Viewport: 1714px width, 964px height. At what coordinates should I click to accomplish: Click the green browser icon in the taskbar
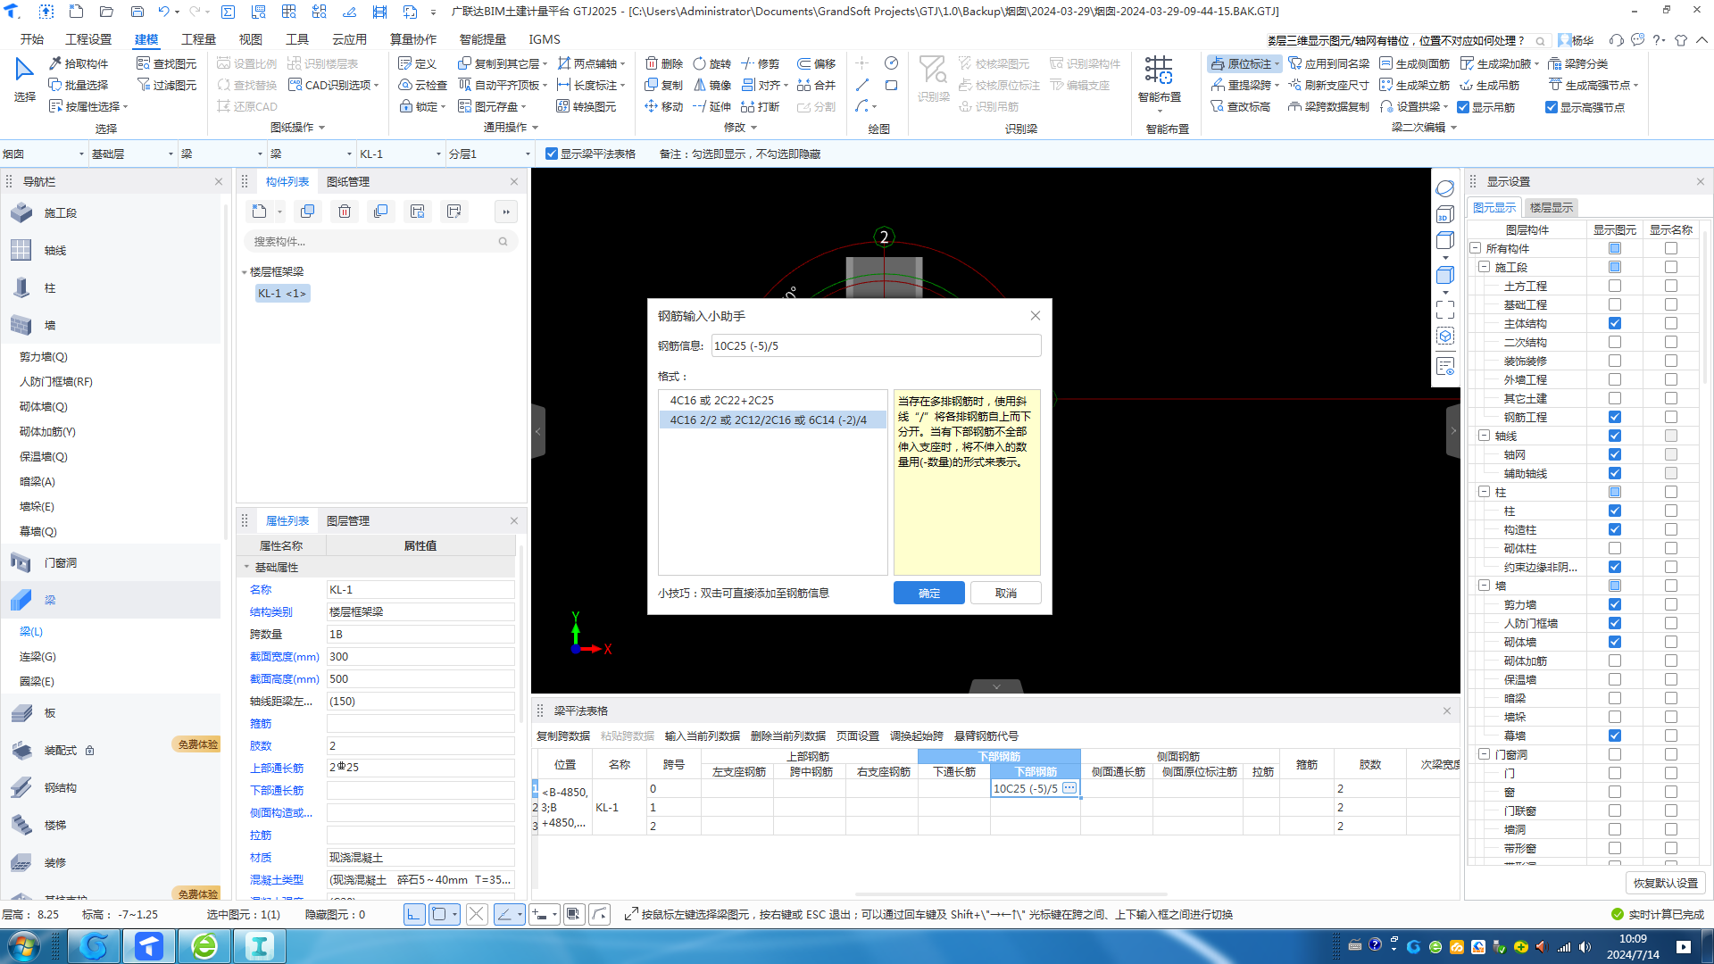tap(204, 946)
